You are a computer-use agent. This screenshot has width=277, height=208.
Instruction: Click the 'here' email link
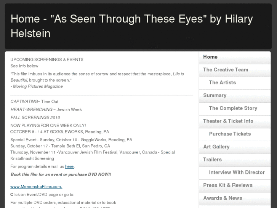[69, 166]
